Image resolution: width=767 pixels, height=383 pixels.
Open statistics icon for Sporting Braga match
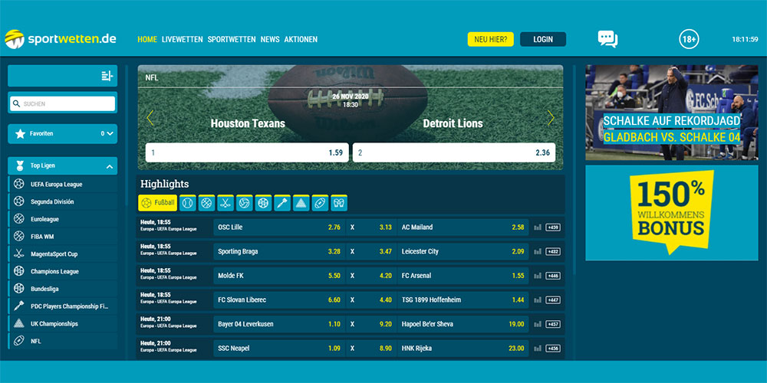pyautogui.click(x=538, y=251)
